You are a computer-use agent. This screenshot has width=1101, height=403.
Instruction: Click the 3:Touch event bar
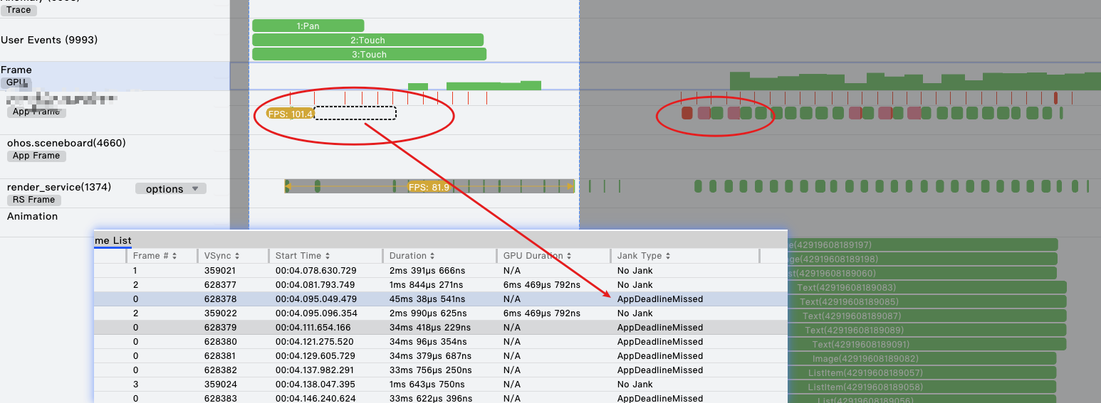[x=369, y=55]
